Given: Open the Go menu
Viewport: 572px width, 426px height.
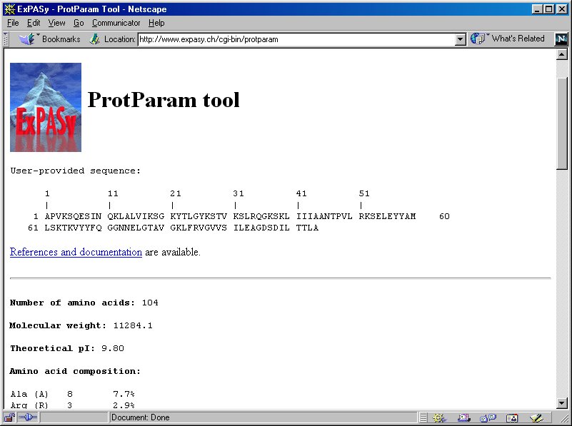Looking at the screenshot, I should click(x=79, y=23).
